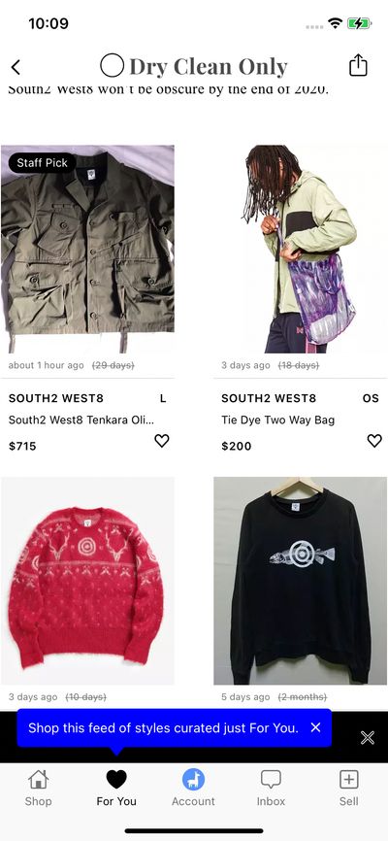388x841 pixels.
Task: Open the Shop tab
Action: (38, 788)
